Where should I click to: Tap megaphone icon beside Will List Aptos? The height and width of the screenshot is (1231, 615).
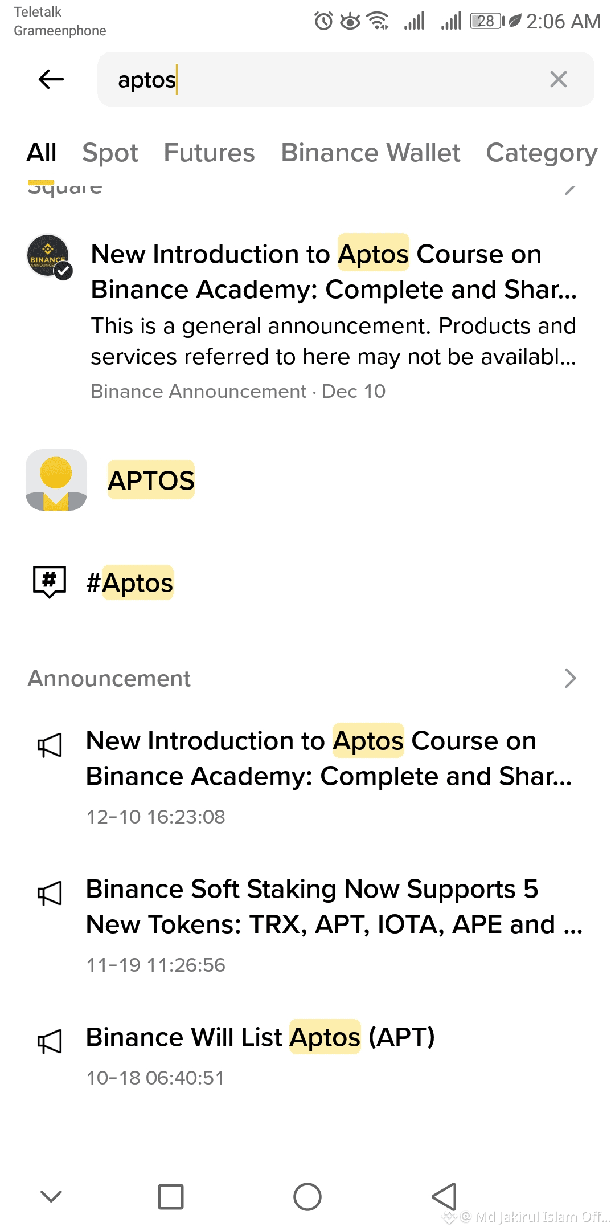click(50, 1041)
